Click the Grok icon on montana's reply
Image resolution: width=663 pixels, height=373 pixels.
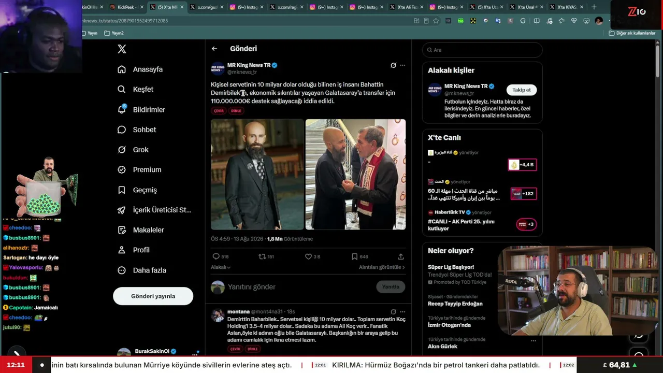393,312
